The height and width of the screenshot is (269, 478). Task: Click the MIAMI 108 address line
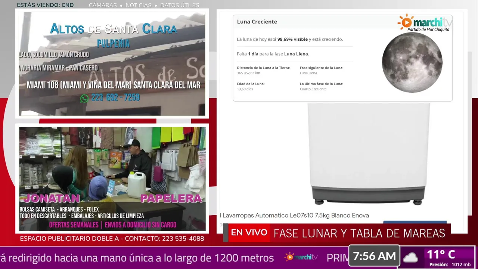[x=113, y=85]
